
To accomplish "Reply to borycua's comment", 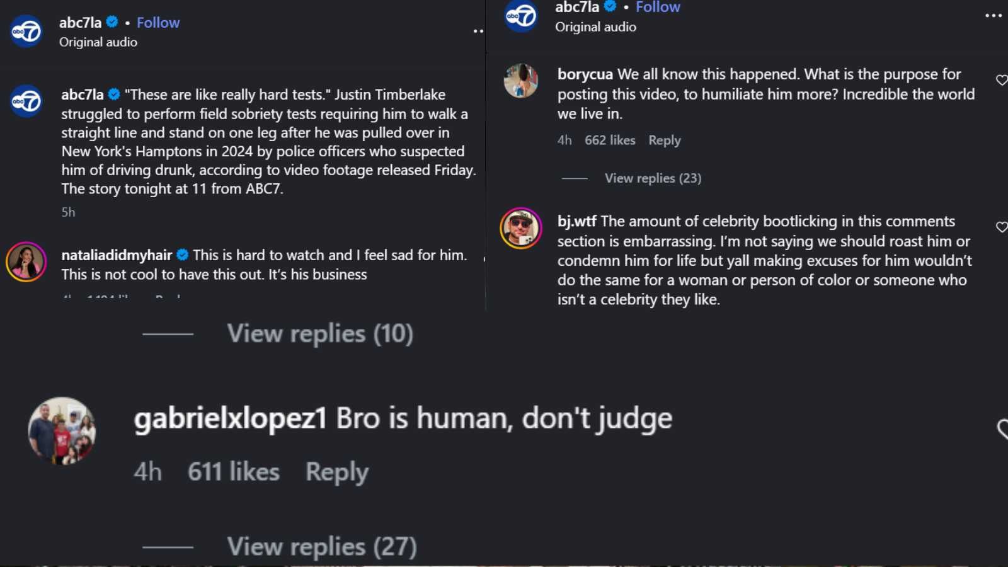I will pyautogui.click(x=665, y=140).
